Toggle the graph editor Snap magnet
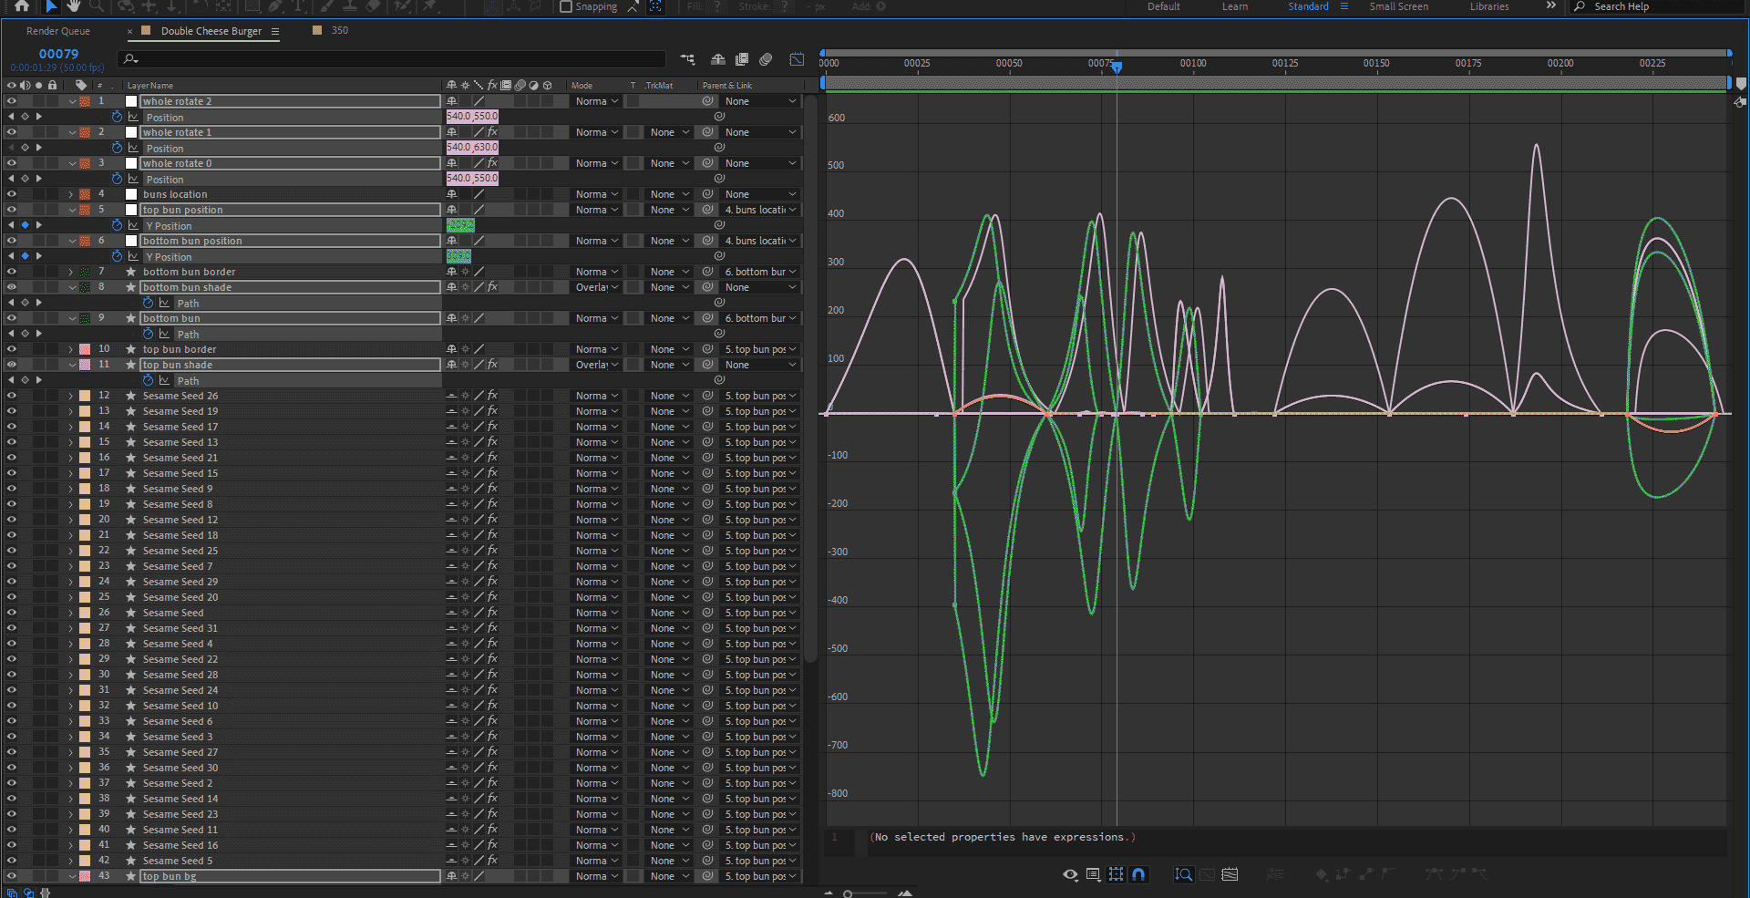This screenshot has height=898, width=1750. click(1138, 874)
